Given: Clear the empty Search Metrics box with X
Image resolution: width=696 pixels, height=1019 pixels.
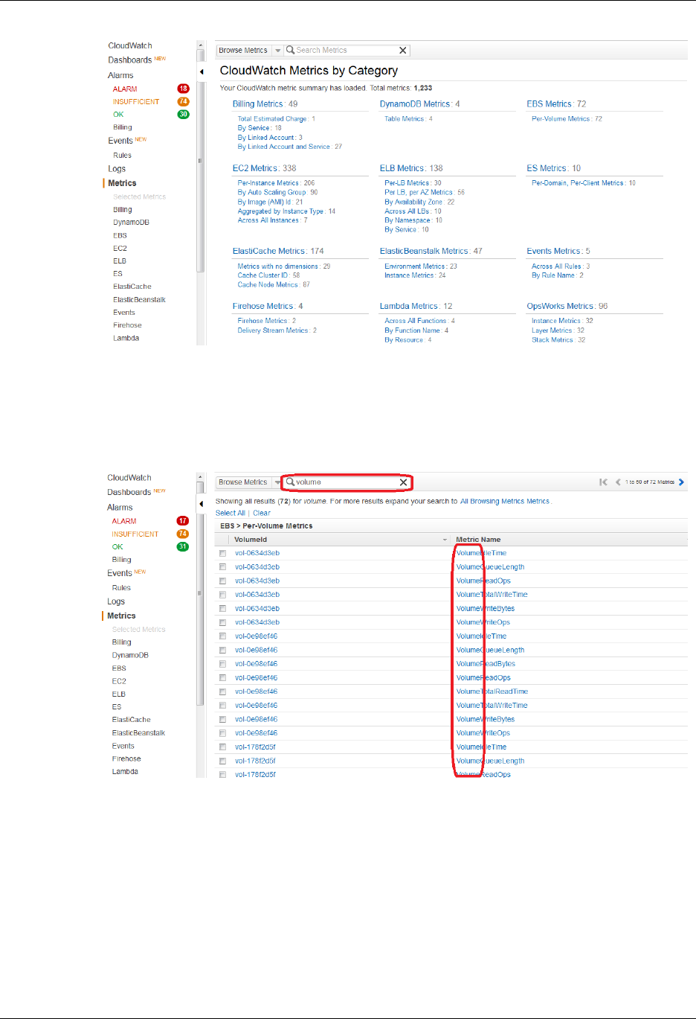Looking at the screenshot, I should [x=403, y=51].
